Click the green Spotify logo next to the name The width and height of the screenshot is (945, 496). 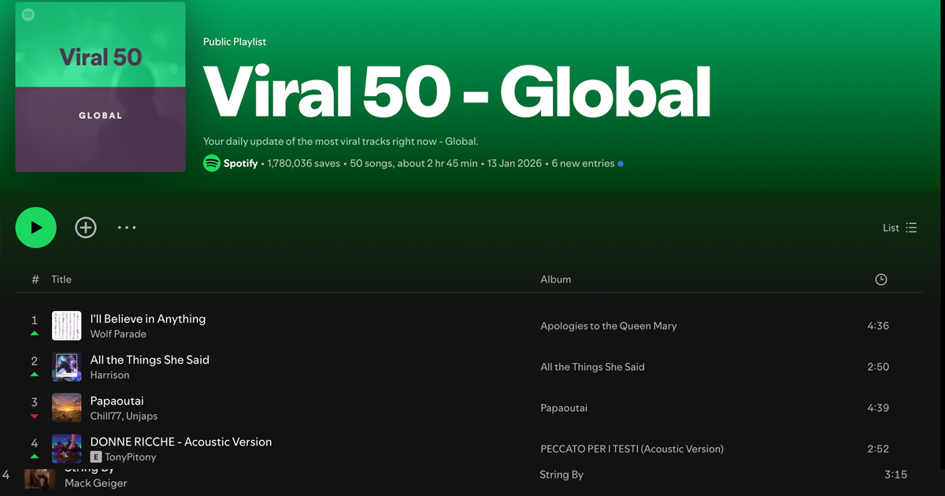[x=211, y=163]
